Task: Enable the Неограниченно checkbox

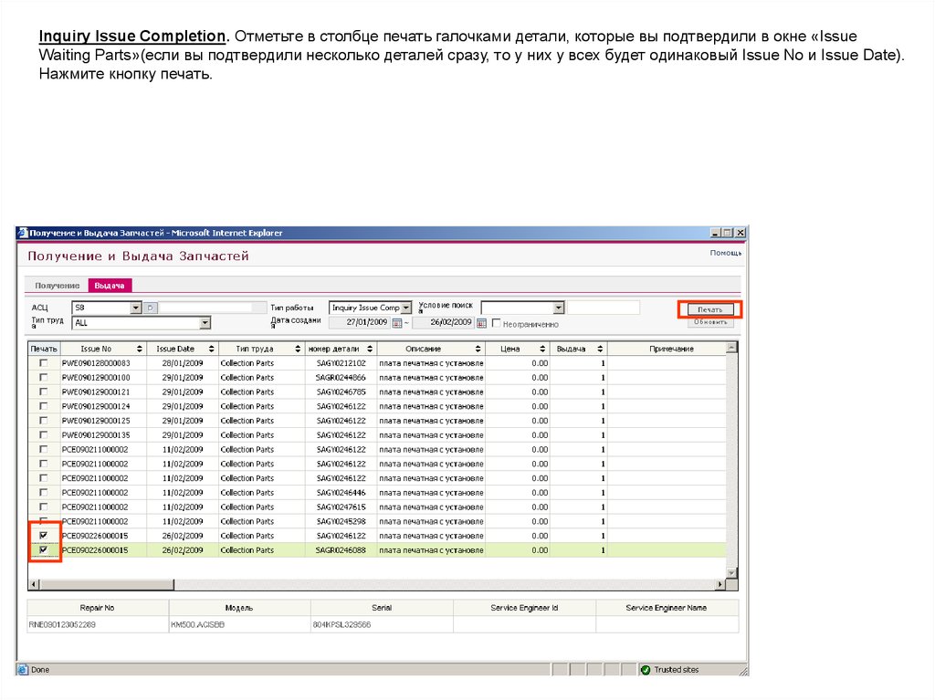Action: point(497,324)
